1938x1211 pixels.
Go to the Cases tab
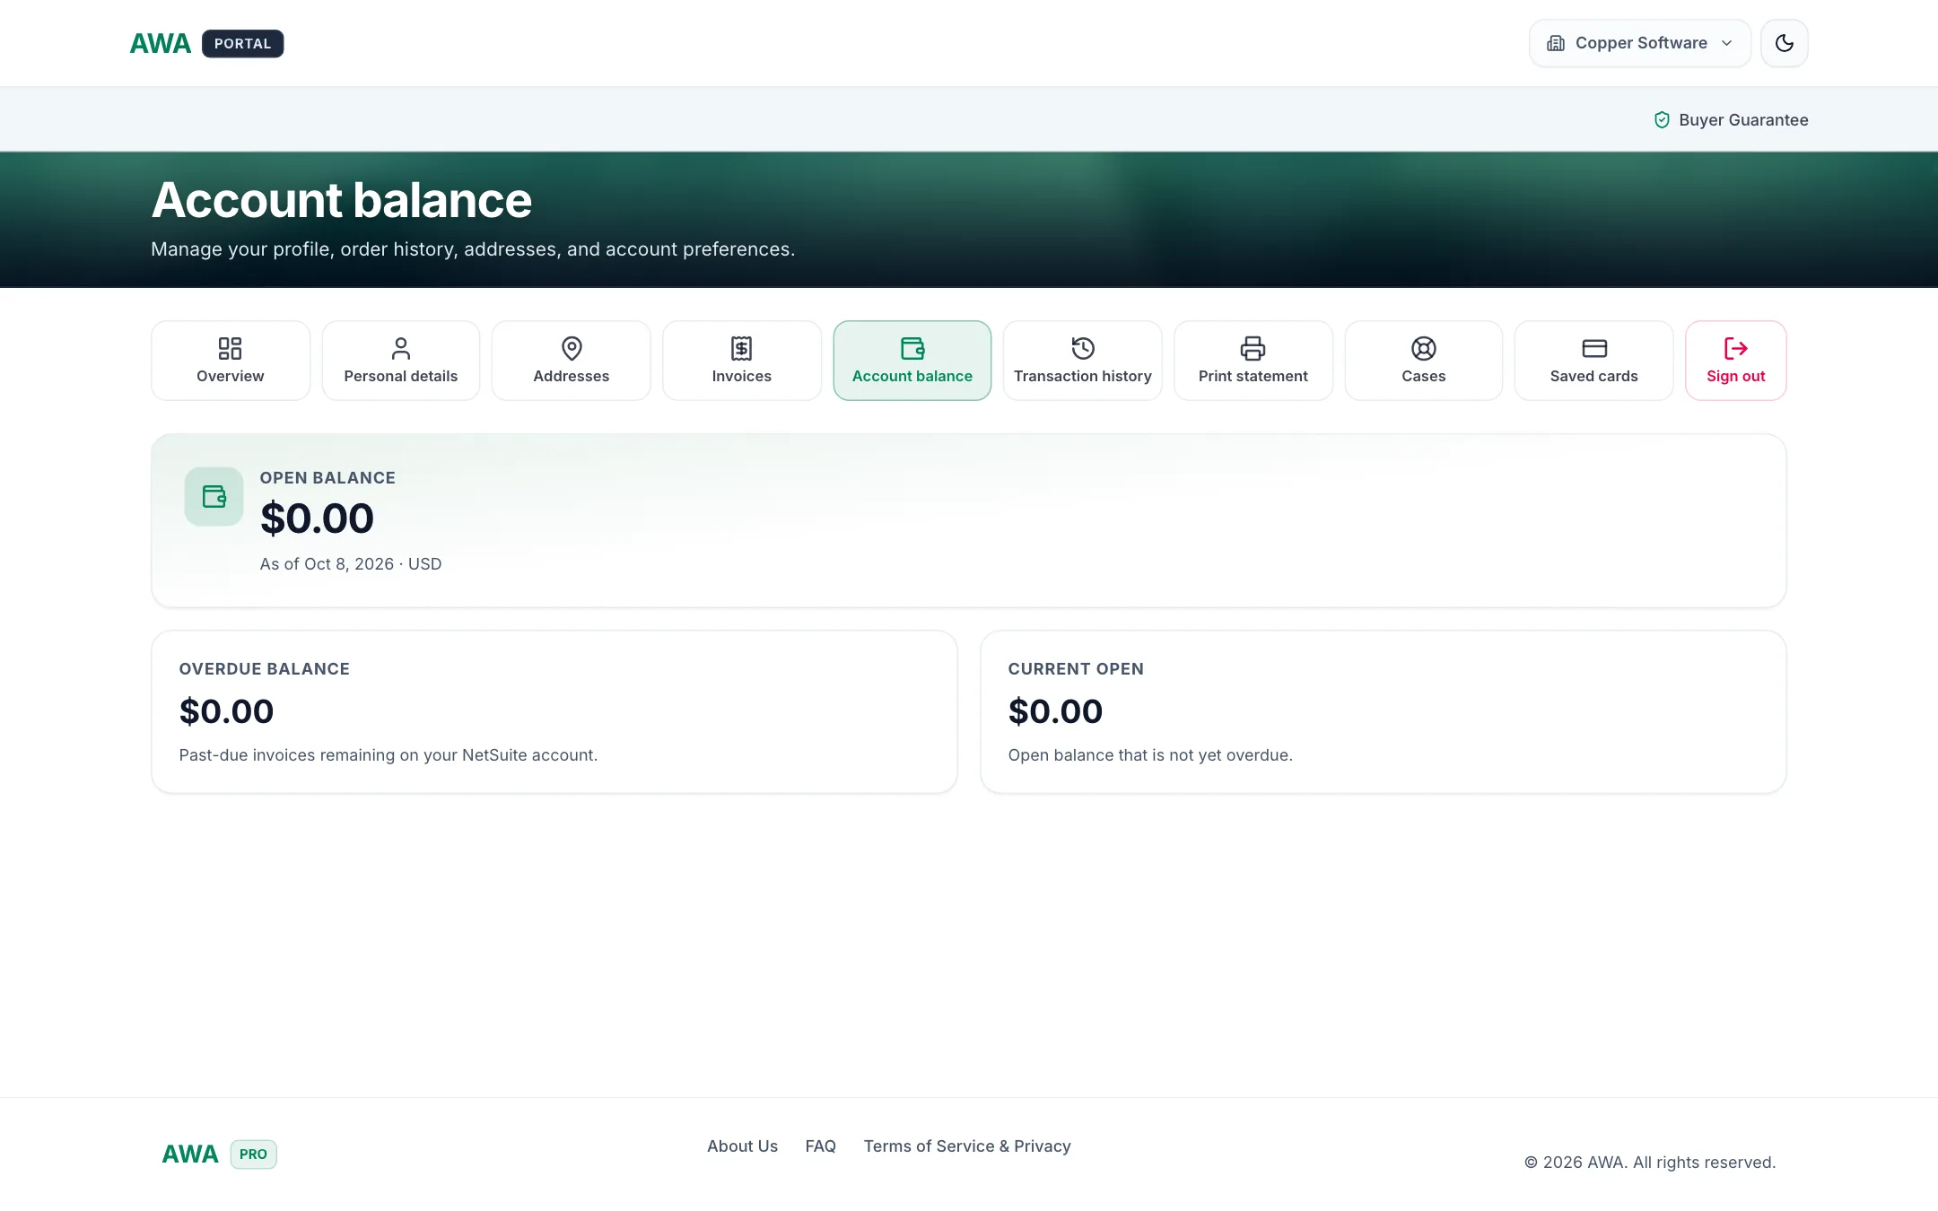tap(1424, 361)
